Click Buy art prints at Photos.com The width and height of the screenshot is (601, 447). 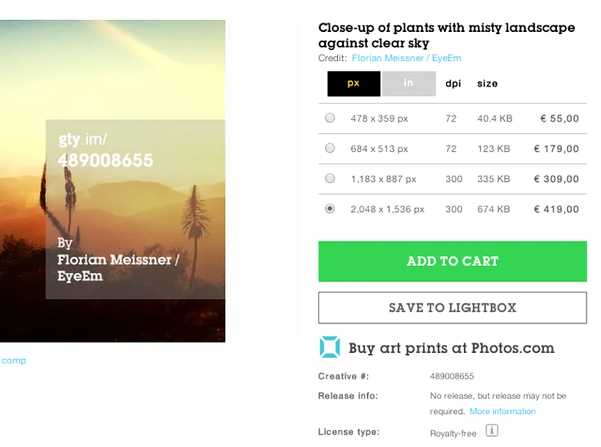tap(451, 348)
